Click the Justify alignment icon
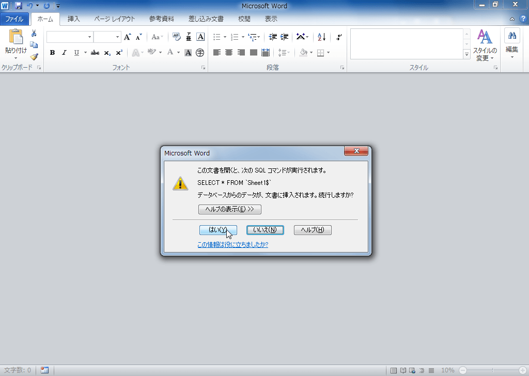 [253, 53]
